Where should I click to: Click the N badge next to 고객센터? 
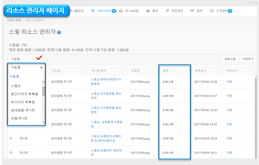[230, 11]
